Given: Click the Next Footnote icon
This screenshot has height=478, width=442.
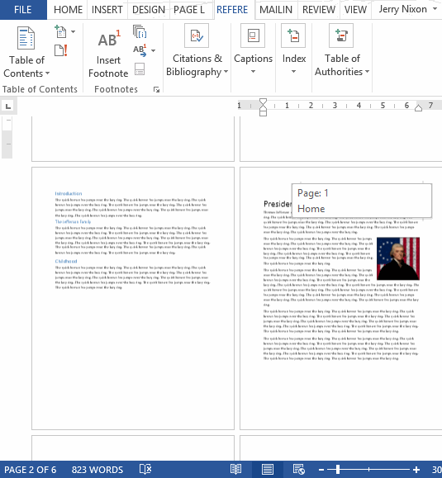Looking at the screenshot, I should tap(140, 50).
